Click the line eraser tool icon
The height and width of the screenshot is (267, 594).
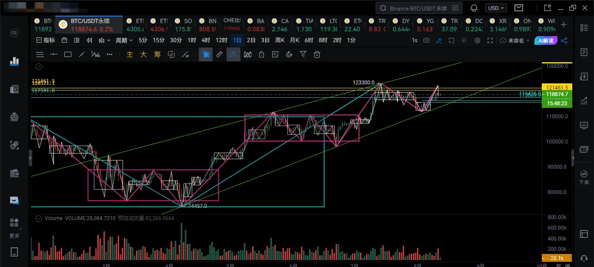coord(185,54)
